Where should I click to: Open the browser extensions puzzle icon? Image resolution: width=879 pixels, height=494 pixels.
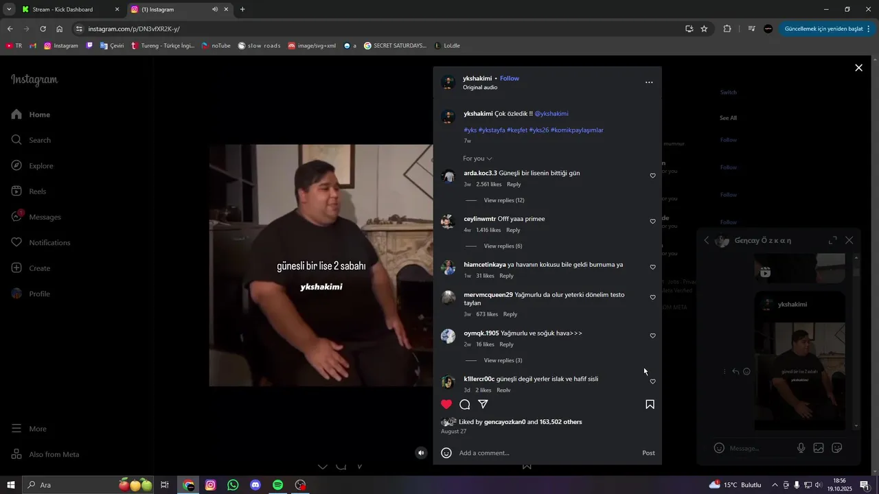pos(727,29)
